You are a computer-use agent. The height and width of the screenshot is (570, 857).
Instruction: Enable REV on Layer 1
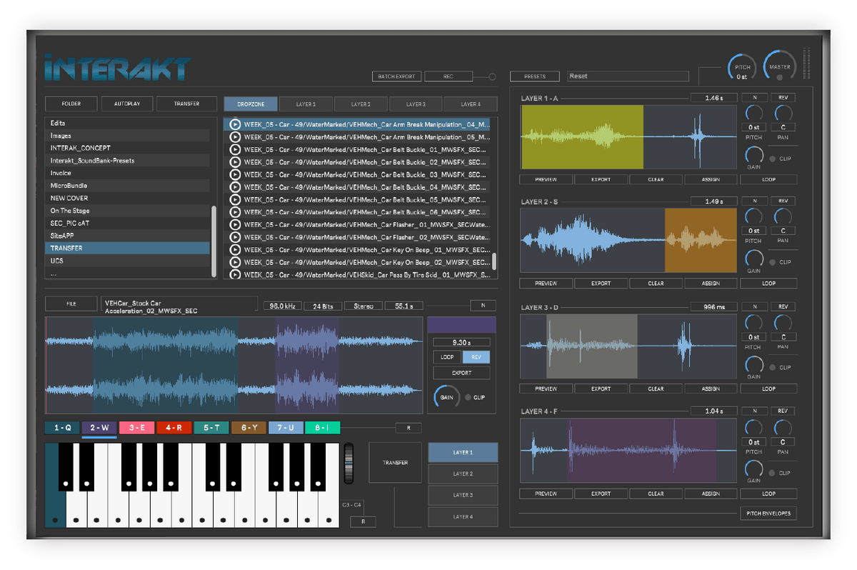[782, 98]
